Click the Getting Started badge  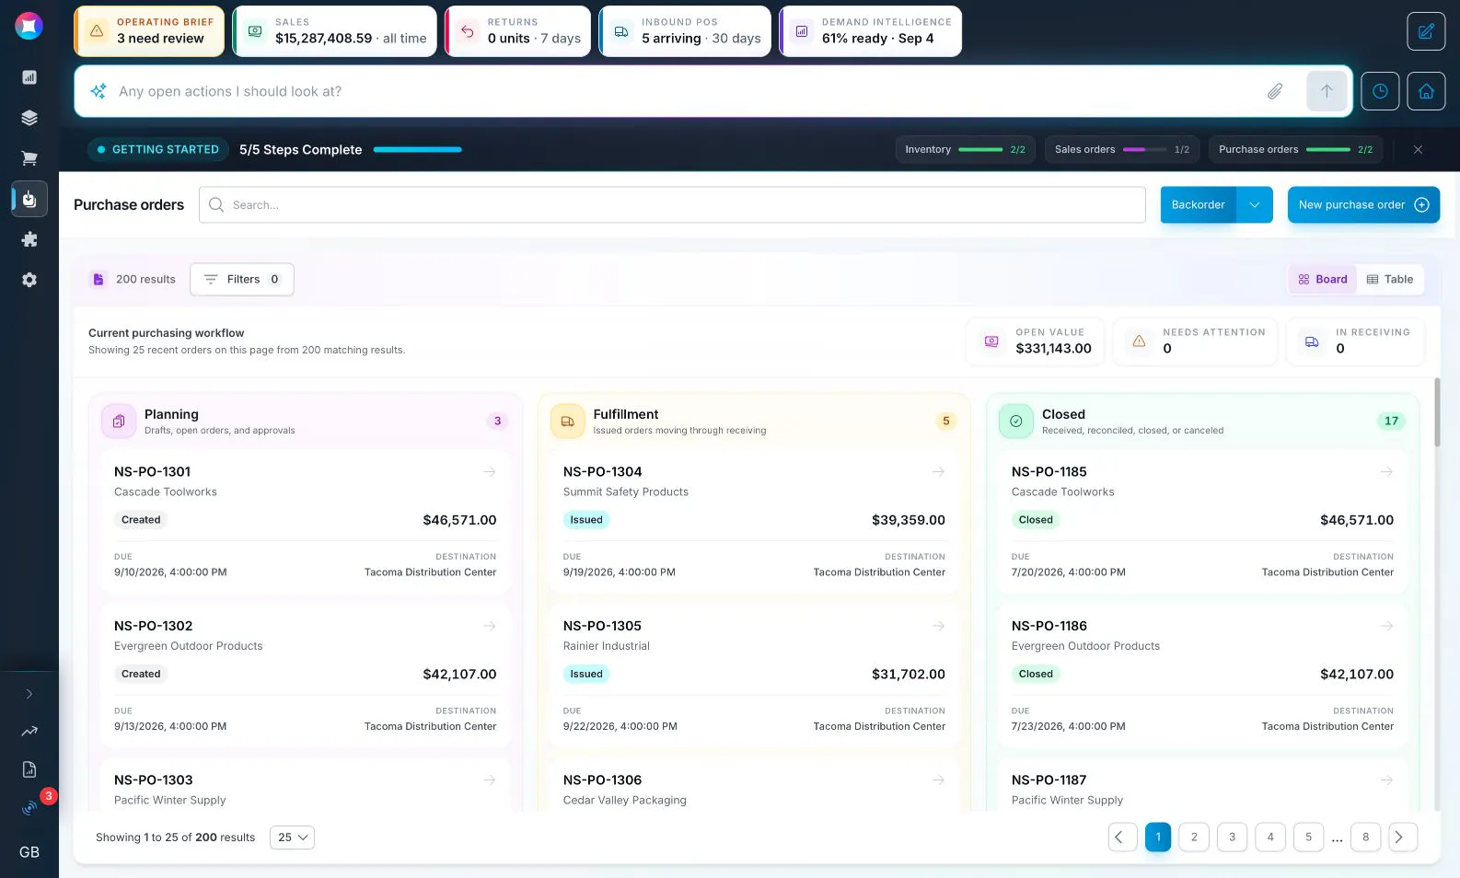coord(158,149)
